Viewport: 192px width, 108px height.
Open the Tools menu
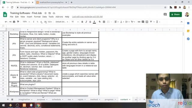51,17
